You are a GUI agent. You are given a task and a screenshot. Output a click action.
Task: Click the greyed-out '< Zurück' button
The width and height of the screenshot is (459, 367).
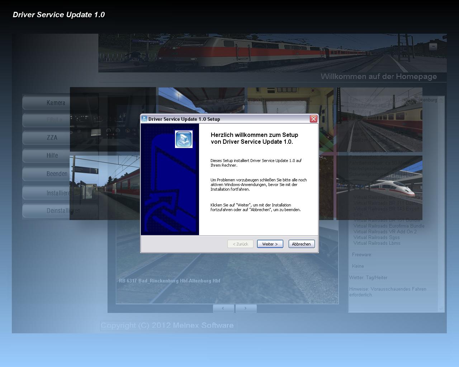coord(240,244)
